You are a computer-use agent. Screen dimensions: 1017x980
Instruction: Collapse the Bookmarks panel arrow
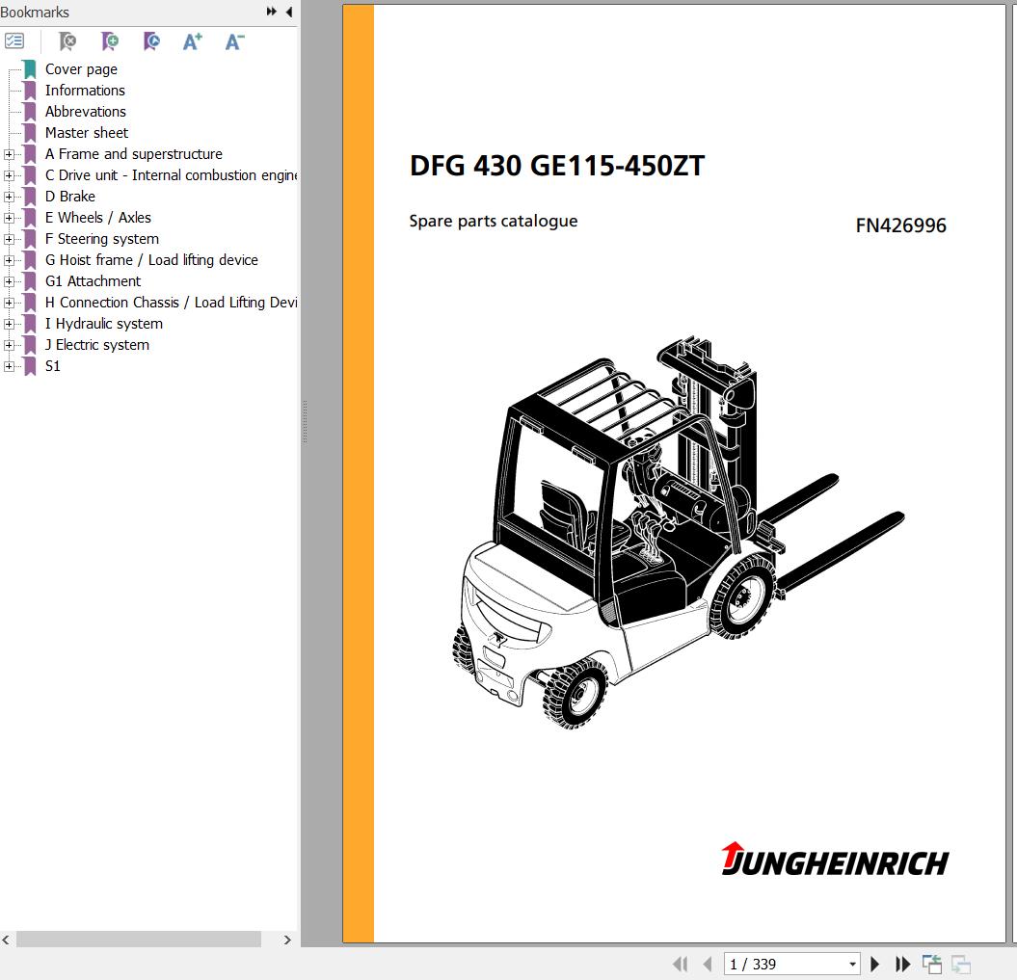tap(289, 12)
